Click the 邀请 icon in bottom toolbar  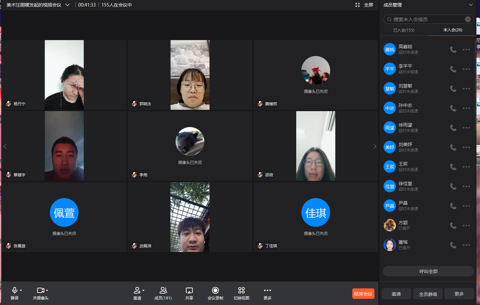point(137,291)
